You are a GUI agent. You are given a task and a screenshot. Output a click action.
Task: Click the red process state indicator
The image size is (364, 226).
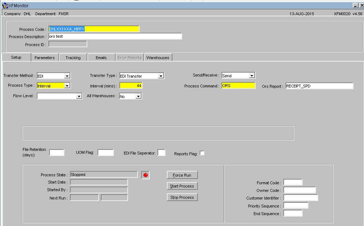145,175
